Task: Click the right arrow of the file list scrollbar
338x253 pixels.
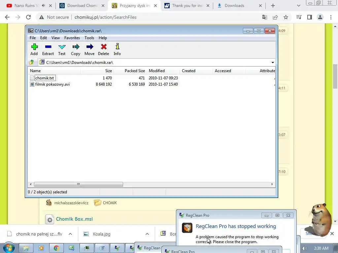Action: (272, 184)
